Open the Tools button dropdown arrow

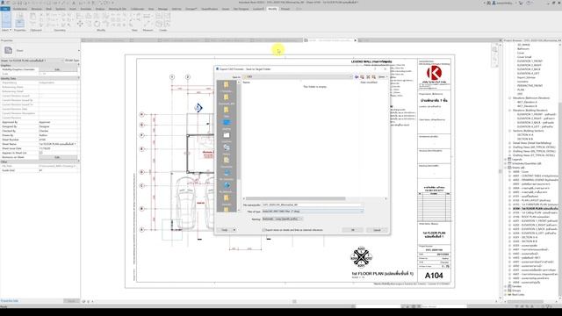click(234, 230)
